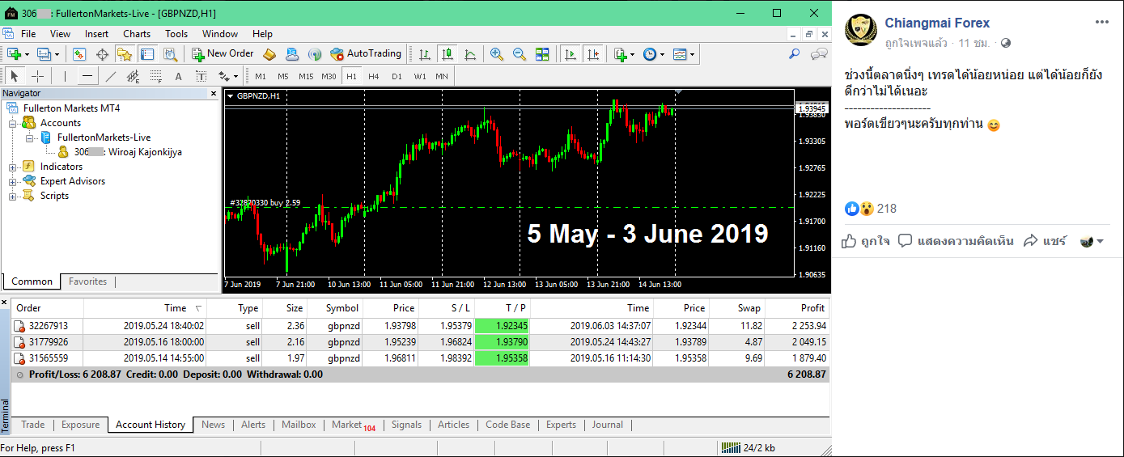
Task: Toggle chart Auto Scroll icon
Action: coord(570,54)
